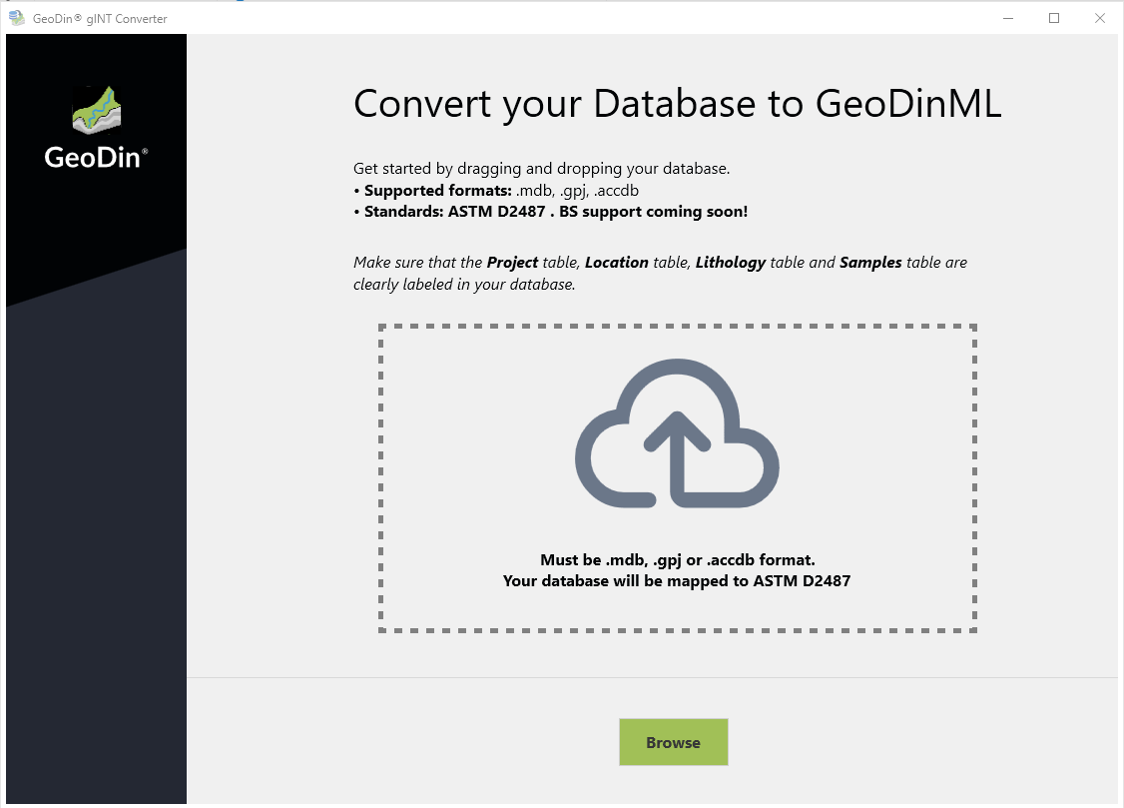The image size is (1124, 808).
Task: Maximize the gINT Converter window
Action: [1054, 18]
